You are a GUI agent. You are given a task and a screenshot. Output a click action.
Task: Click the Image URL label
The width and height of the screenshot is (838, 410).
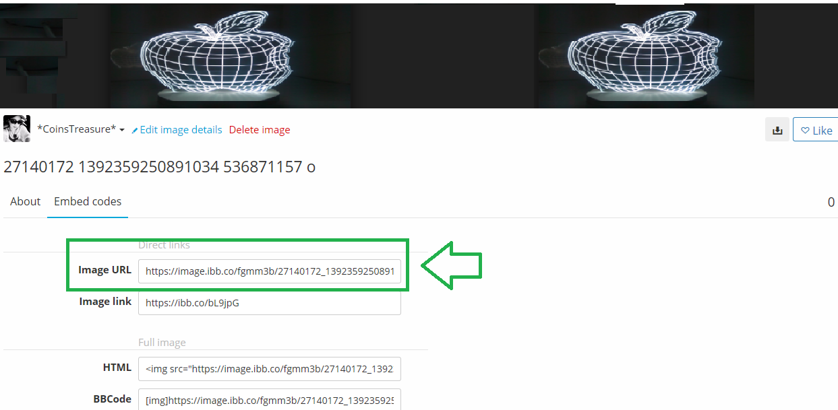pos(104,270)
